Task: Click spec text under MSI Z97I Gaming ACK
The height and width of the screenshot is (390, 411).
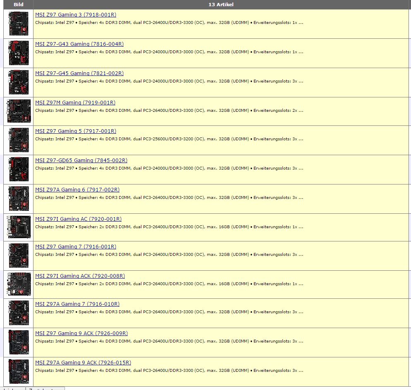Action: (x=169, y=284)
